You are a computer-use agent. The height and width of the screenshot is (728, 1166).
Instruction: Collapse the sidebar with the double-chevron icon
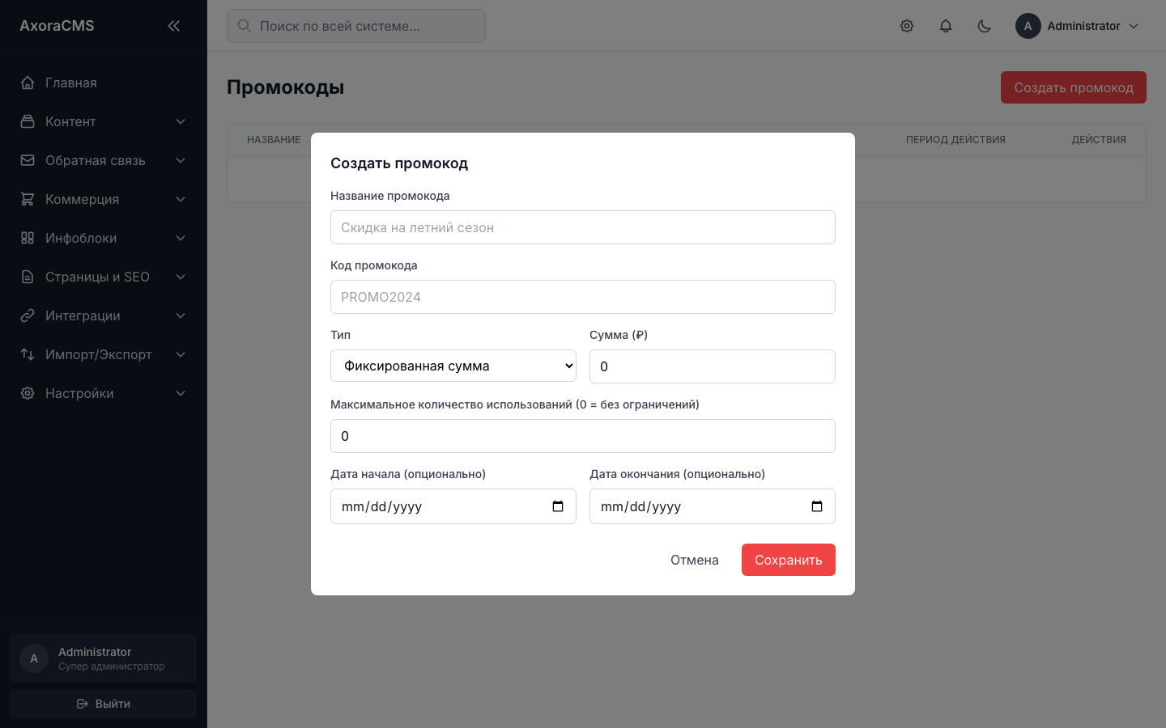(174, 26)
